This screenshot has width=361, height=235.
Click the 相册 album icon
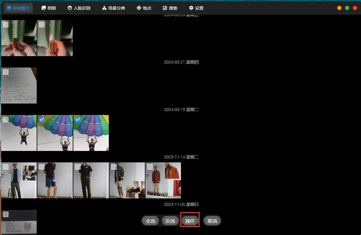pos(44,8)
